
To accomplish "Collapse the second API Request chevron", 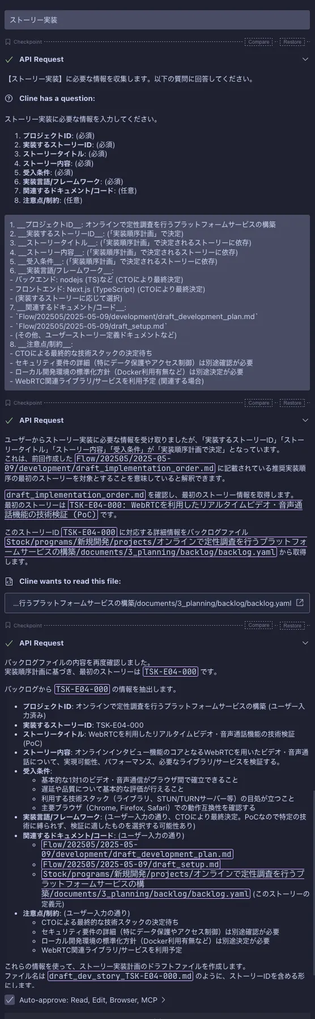I will click(305, 421).
